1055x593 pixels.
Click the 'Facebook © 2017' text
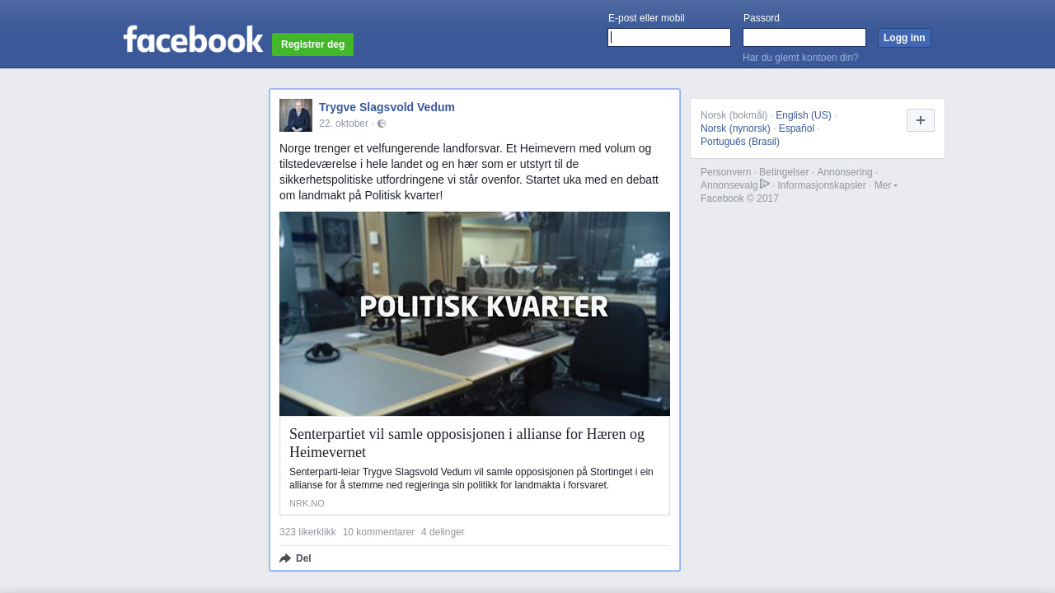point(739,198)
